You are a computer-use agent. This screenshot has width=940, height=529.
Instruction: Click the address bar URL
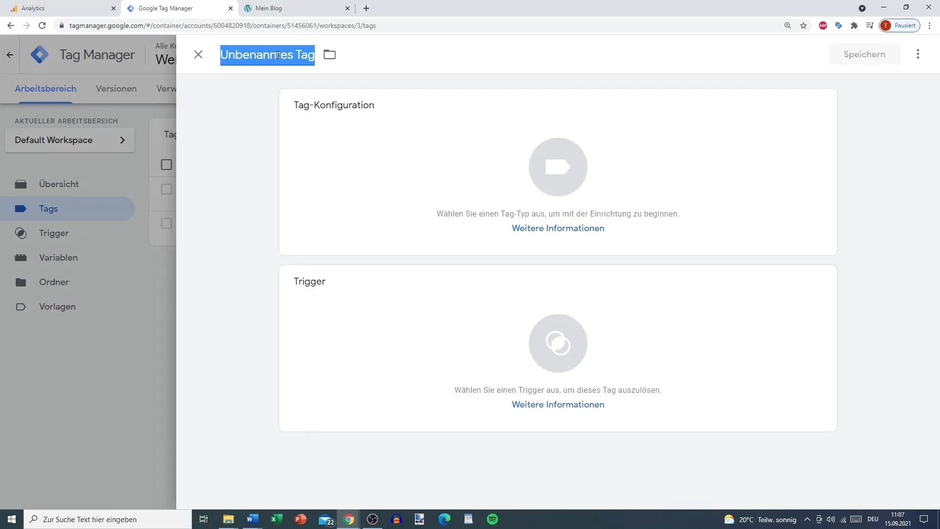[223, 25]
